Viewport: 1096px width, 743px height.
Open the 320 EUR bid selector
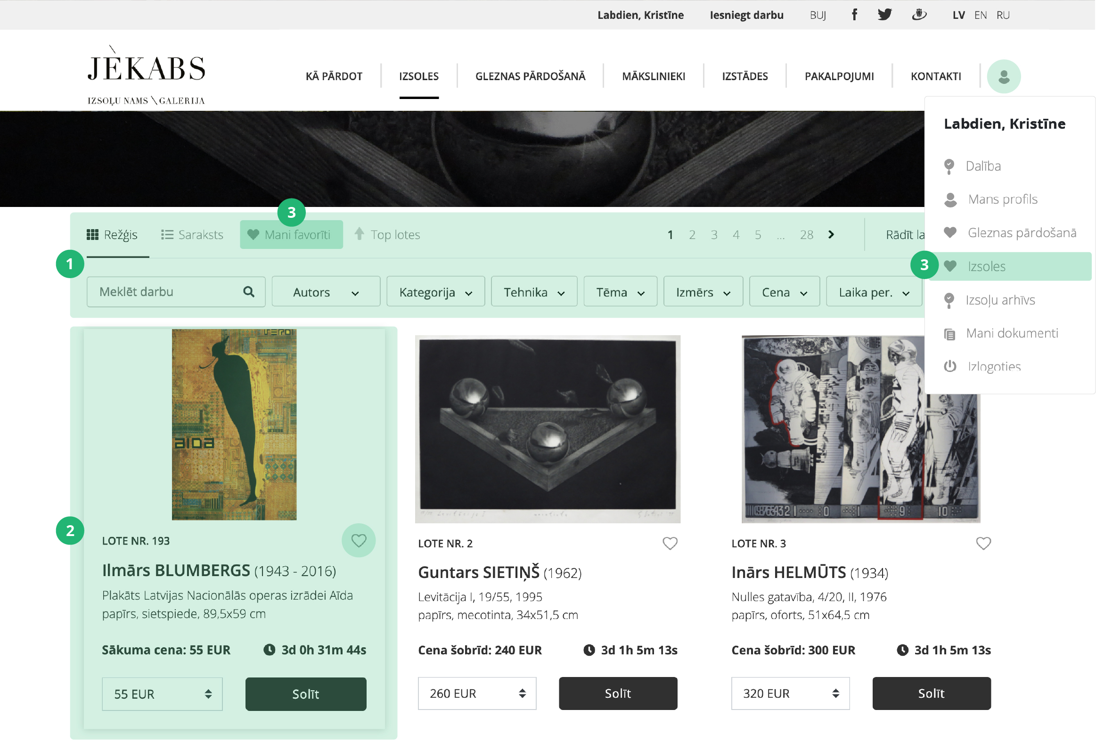click(x=790, y=693)
